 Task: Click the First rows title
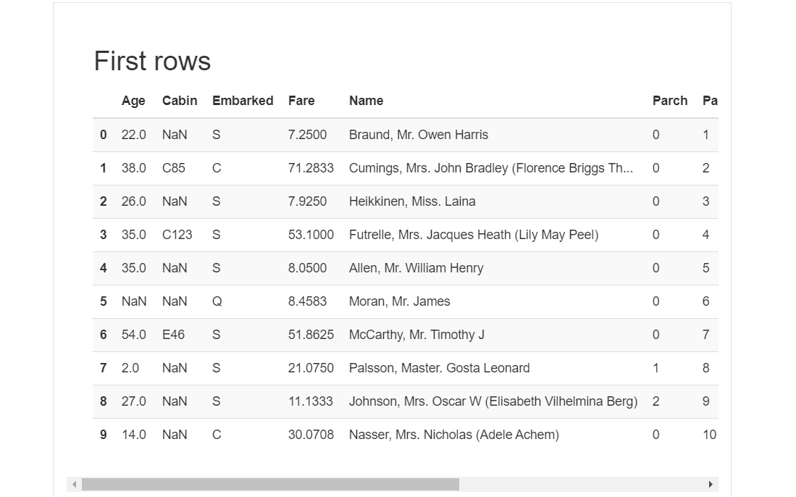(x=152, y=62)
